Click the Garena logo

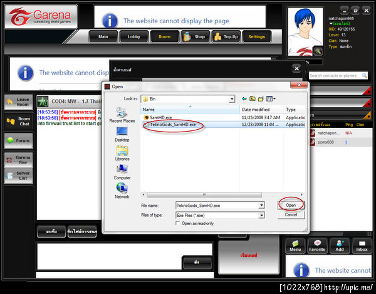pos(41,16)
